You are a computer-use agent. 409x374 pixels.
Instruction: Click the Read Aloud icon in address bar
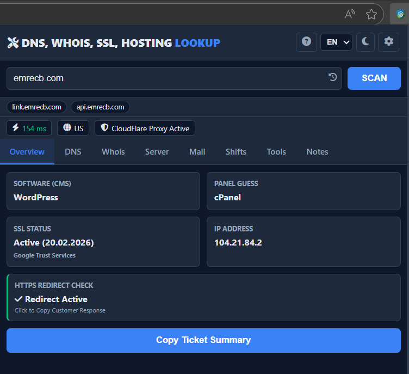tap(350, 14)
